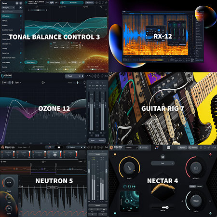Go to next preset in Ozone with the right arrow
This screenshot has height=217, width=217.
pos(82,76)
